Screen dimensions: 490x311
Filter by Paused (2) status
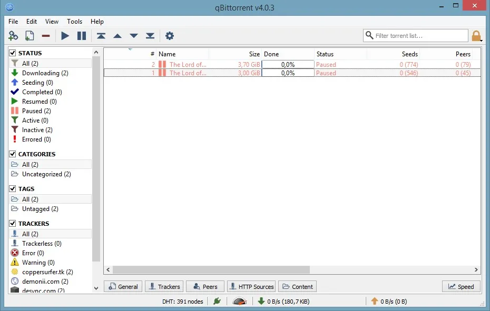tap(36, 111)
